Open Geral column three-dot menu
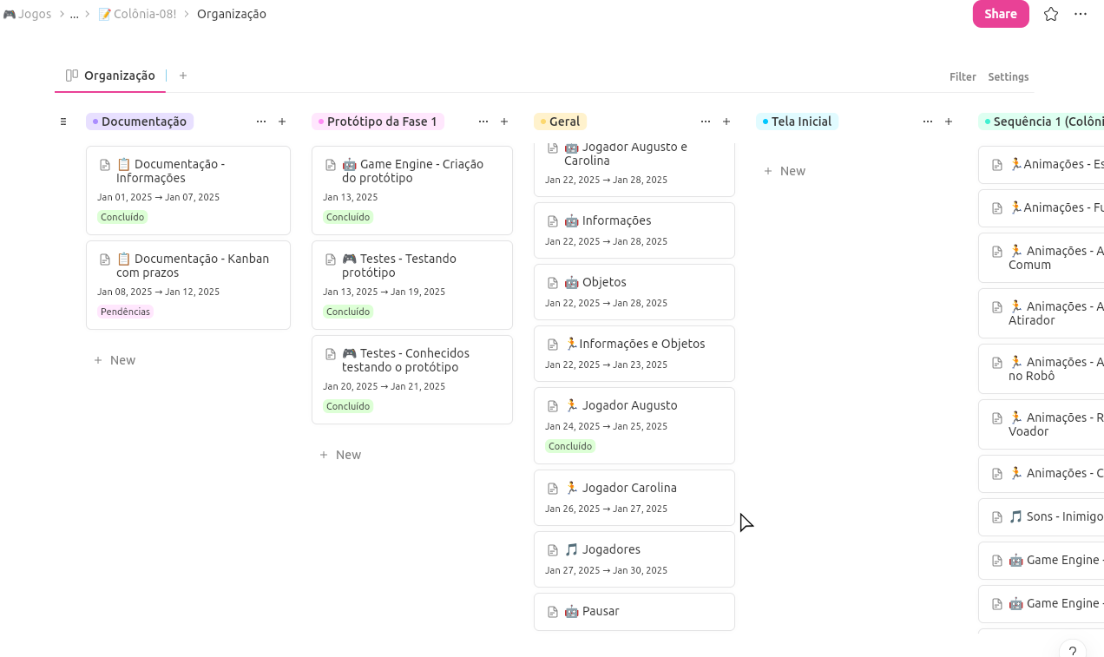The height and width of the screenshot is (657, 1104). pyautogui.click(x=706, y=122)
